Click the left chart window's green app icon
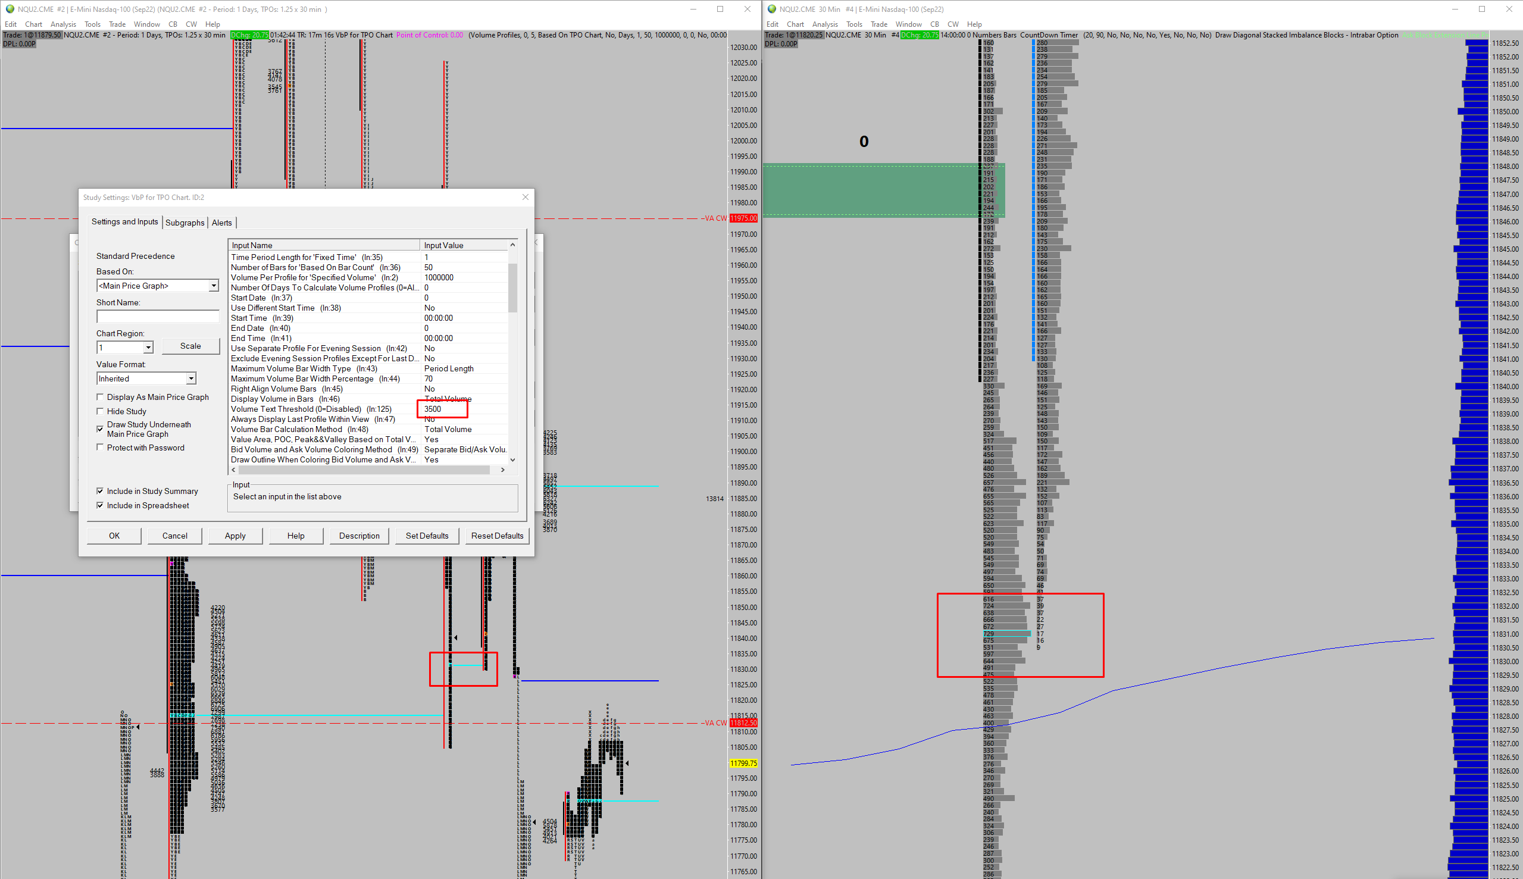Image resolution: width=1523 pixels, height=879 pixels. tap(9, 9)
